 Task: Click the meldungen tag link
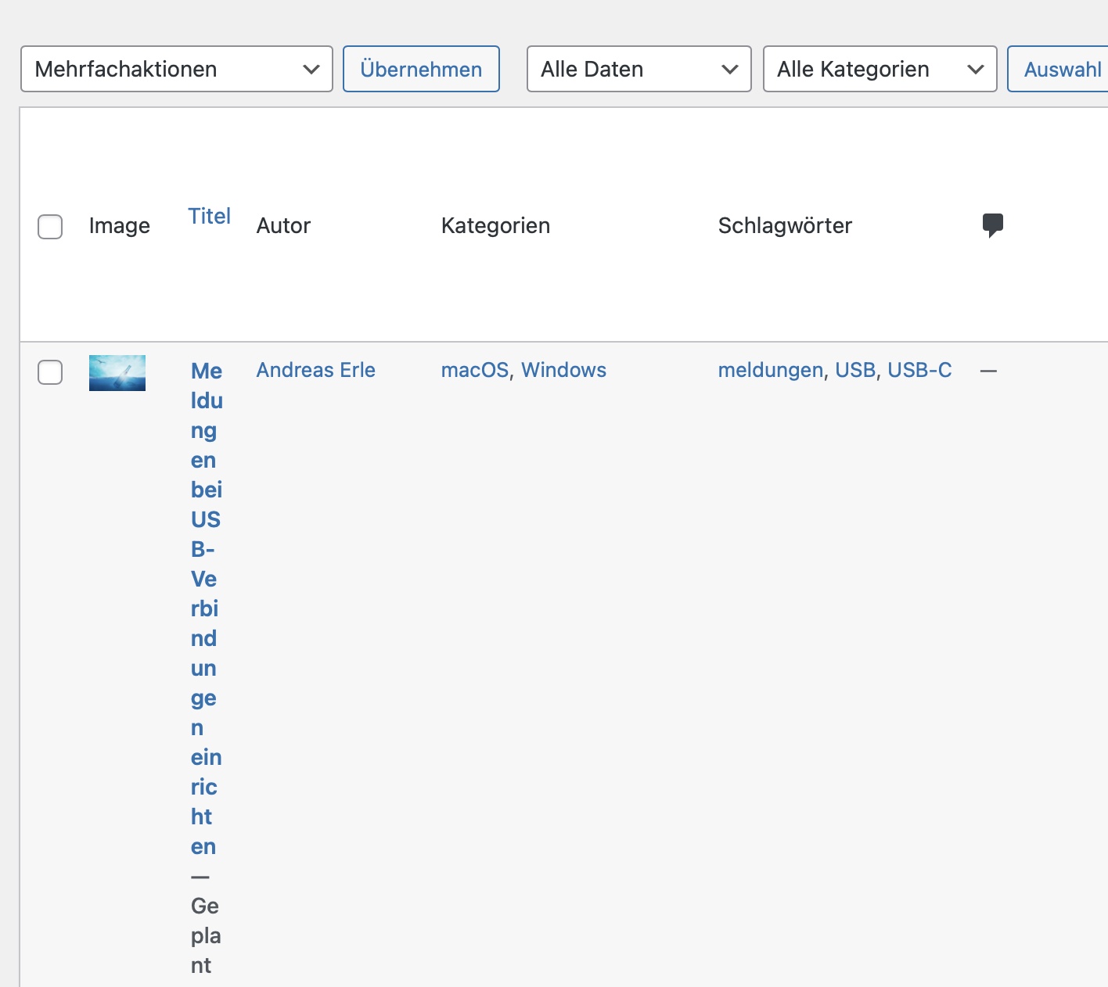(x=770, y=370)
